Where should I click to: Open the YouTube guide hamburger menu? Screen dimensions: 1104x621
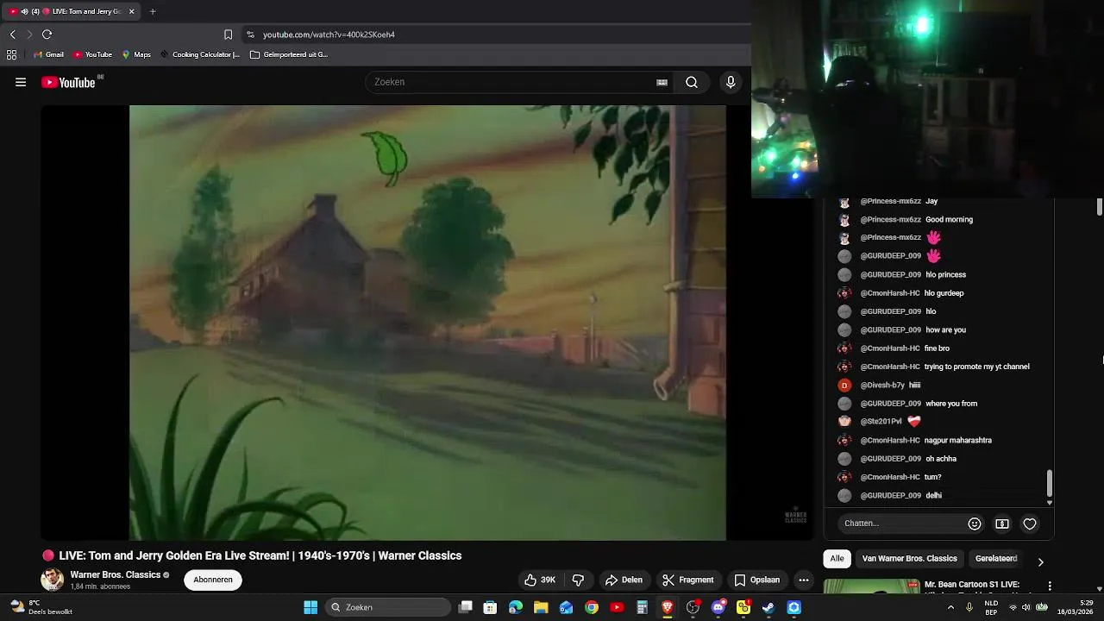click(x=21, y=82)
